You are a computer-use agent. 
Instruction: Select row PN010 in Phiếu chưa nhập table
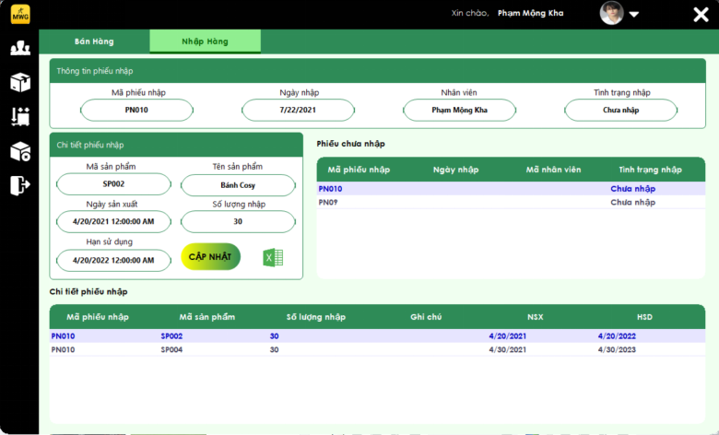pos(511,189)
